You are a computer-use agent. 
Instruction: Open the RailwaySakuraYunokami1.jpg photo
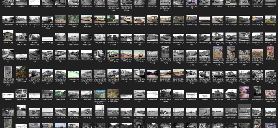[x=270, y=94]
